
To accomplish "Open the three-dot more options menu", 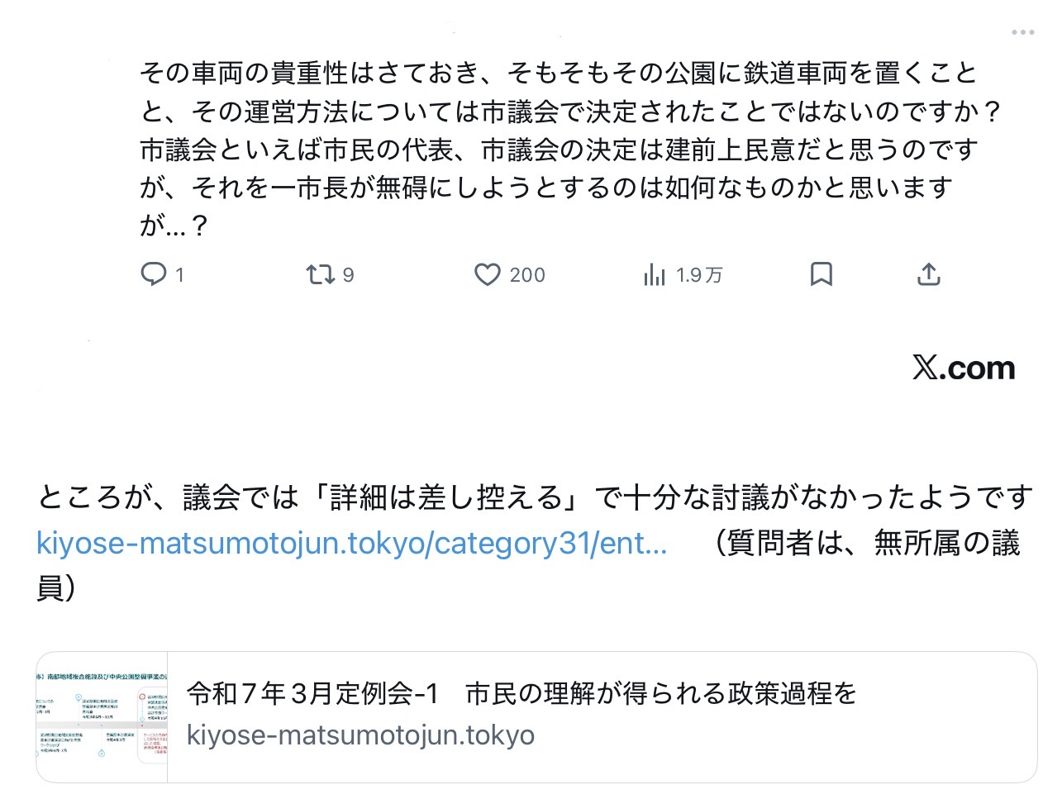I will [1022, 33].
